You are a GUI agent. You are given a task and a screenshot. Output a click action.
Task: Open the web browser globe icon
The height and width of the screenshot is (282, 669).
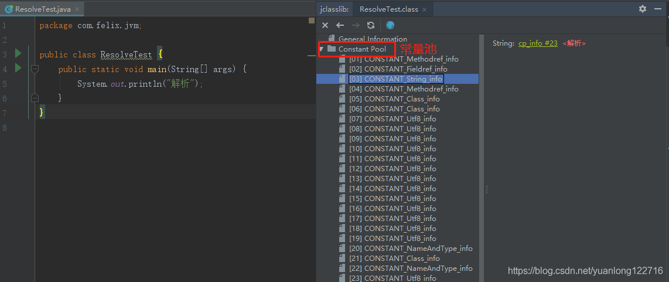(x=390, y=25)
